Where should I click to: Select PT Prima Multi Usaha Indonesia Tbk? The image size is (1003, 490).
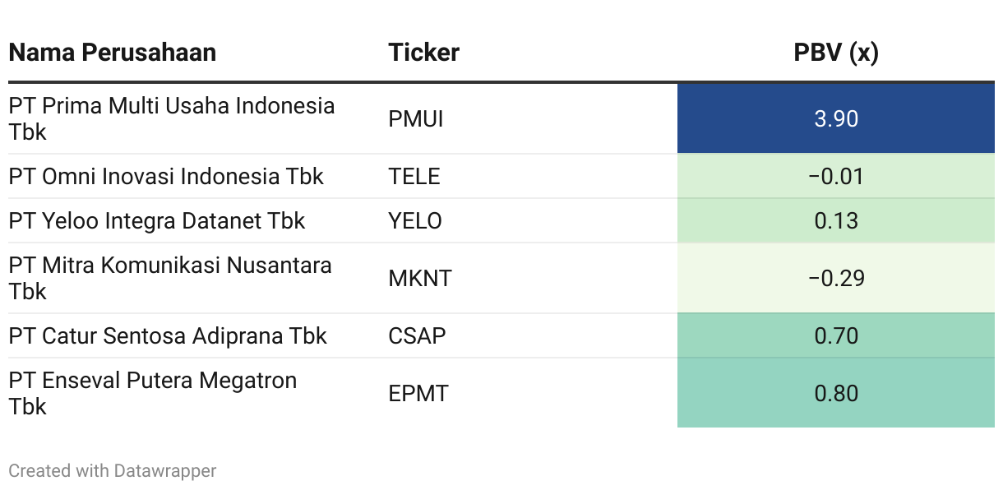[172, 118]
